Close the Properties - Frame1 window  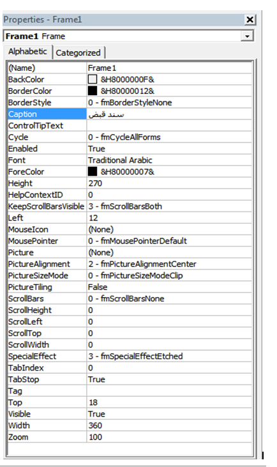(x=250, y=20)
